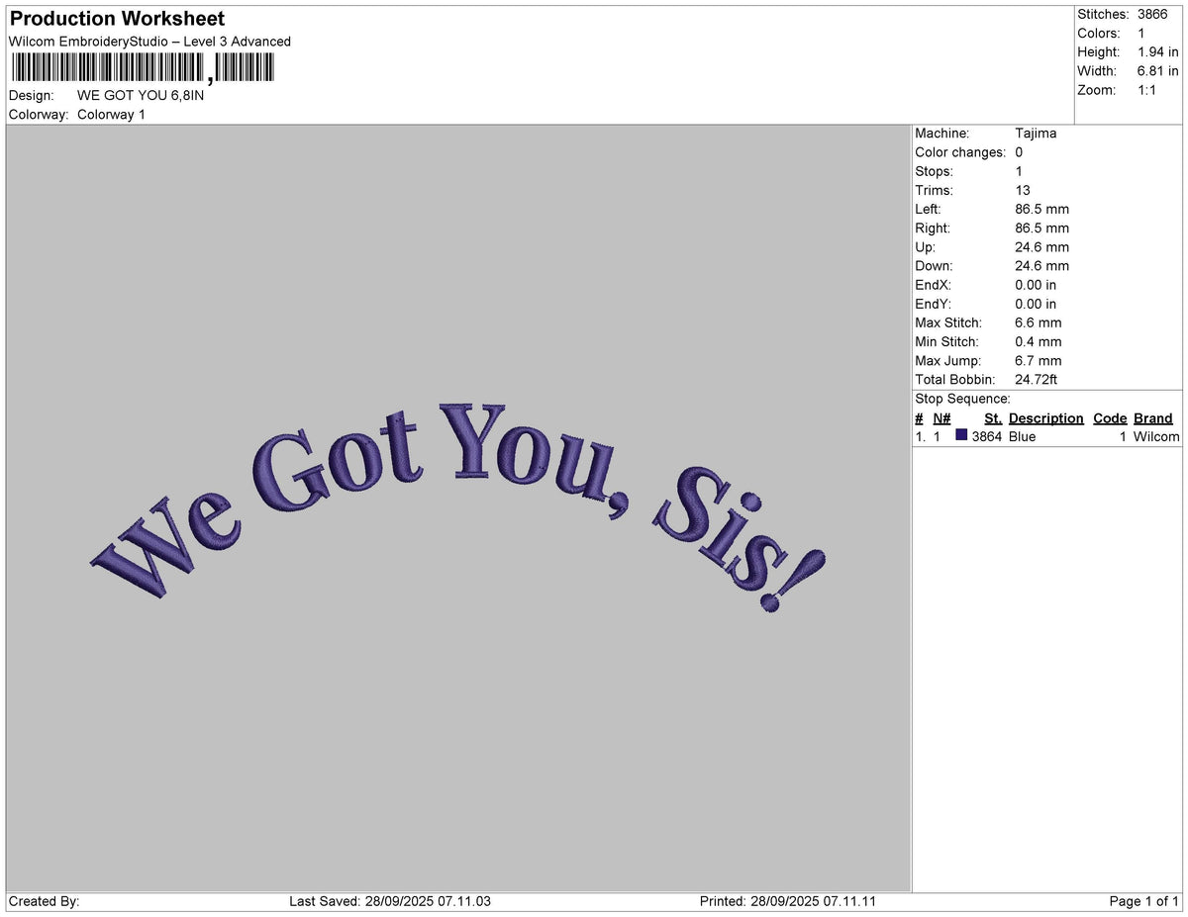The width and height of the screenshot is (1188, 917).
Task: Click the Stops label
Action: coord(934,171)
